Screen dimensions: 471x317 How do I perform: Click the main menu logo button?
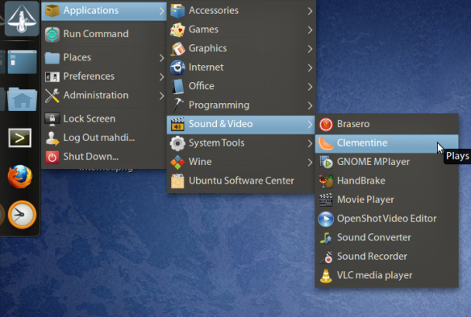[22, 19]
